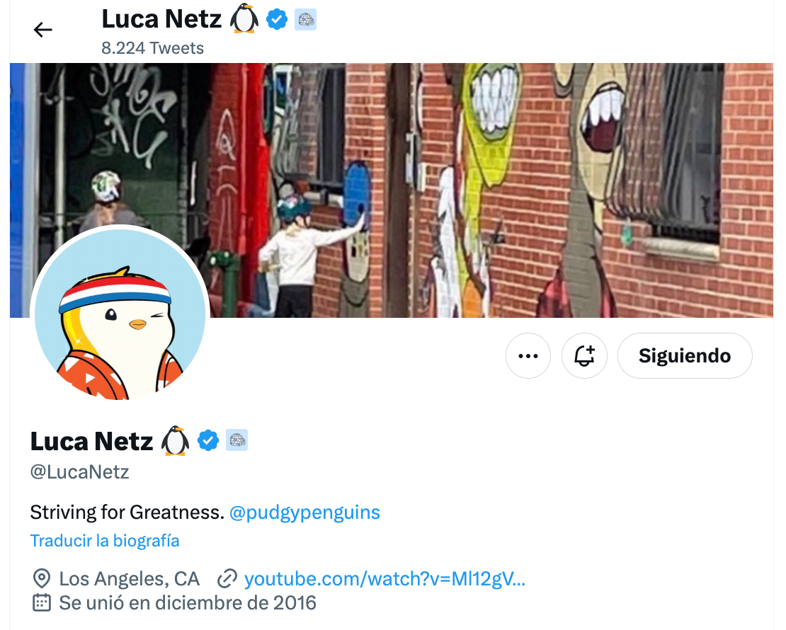Toggle the Siguiendo follow button
Image resolution: width=786 pixels, height=630 pixels.
coord(685,356)
